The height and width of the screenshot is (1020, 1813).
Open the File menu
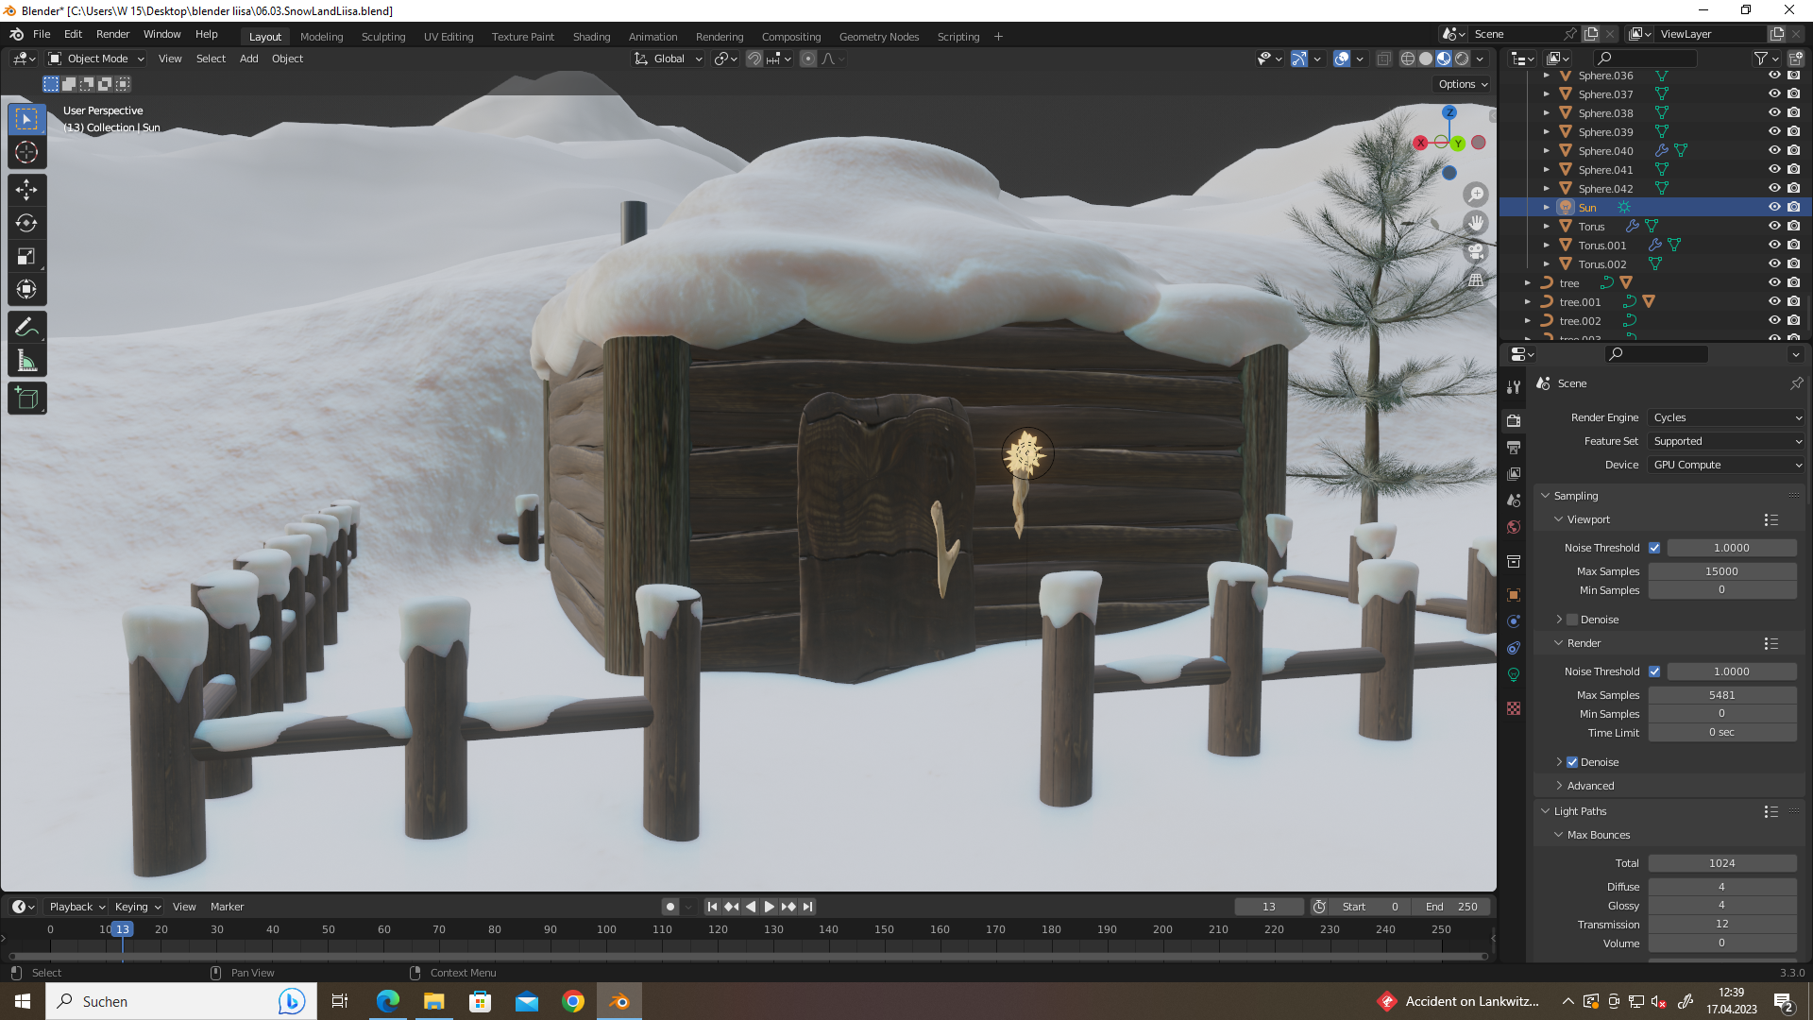(42, 34)
